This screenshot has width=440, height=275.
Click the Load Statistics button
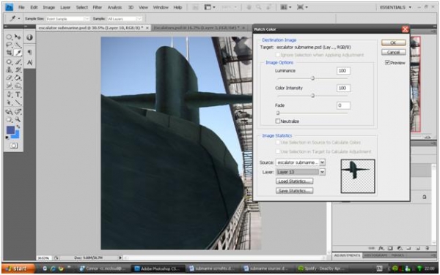(294, 181)
